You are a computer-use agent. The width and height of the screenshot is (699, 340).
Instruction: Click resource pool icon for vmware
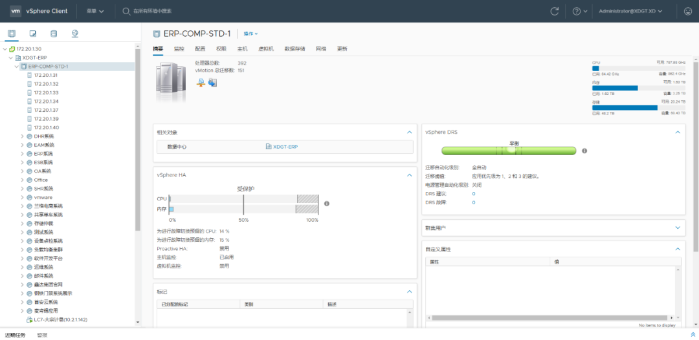pyautogui.click(x=29, y=197)
